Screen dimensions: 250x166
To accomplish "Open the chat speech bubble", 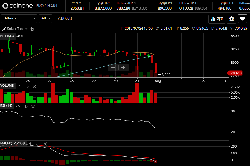I will coord(242,19).
